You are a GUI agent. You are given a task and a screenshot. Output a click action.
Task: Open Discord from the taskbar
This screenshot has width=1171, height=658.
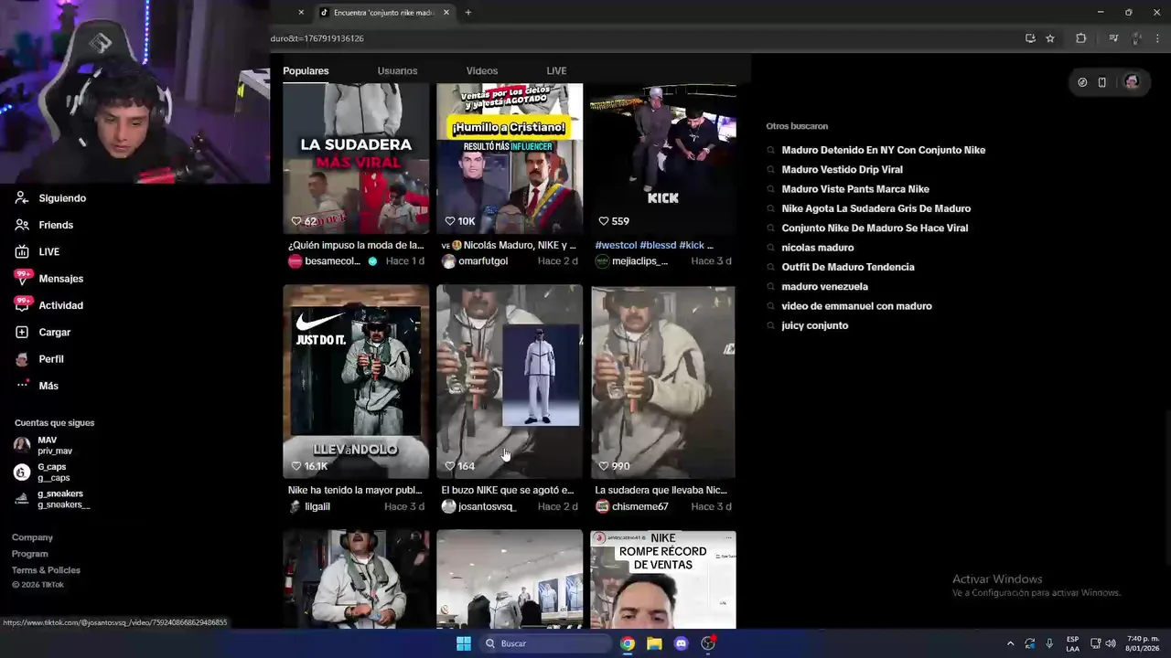[x=681, y=643]
